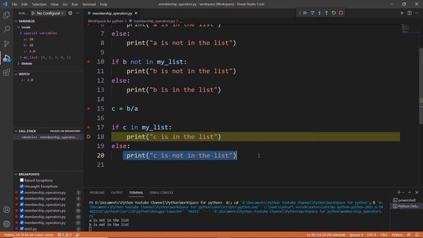
Task: Change the UTF-8 encoding in status bar
Action: click(x=371, y=235)
